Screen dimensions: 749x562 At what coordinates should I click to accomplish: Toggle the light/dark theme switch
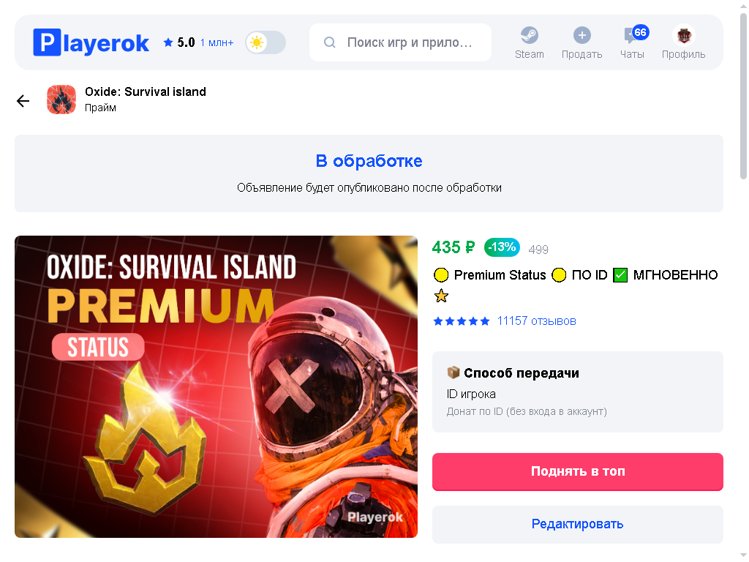pos(266,42)
